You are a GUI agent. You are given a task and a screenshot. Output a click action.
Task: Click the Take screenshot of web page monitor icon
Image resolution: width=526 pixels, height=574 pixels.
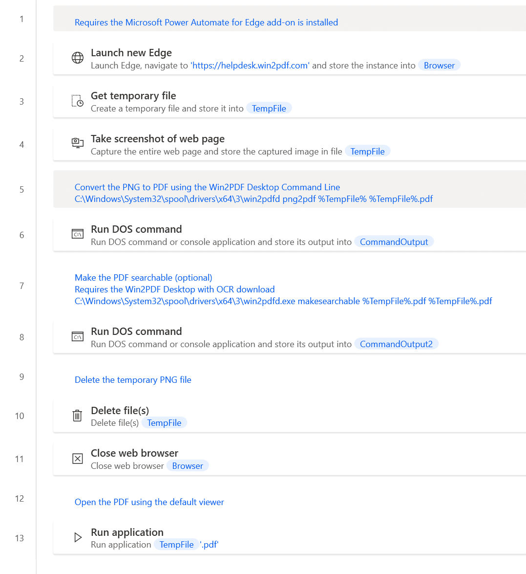(x=78, y=144)
